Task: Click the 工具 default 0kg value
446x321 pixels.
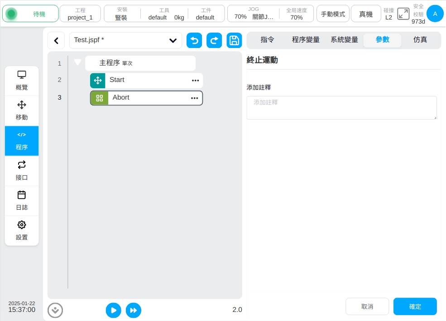Action: coord(166,17)
